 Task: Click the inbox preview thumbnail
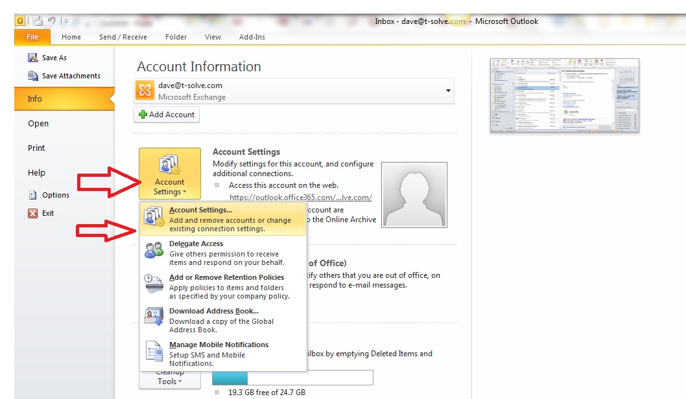point(564,95)
